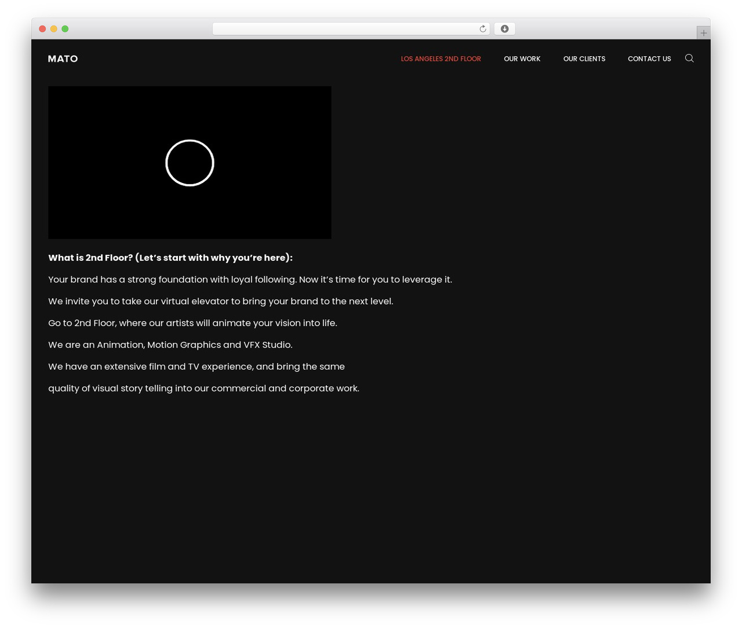
Task: Maximize the window using green button
Action: [65, 29]
